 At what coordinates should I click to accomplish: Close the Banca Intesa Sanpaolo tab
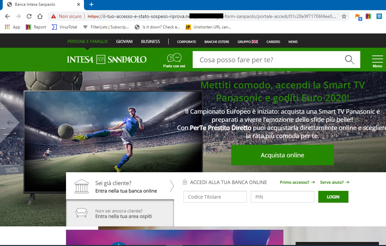click(x=79, y=4)
